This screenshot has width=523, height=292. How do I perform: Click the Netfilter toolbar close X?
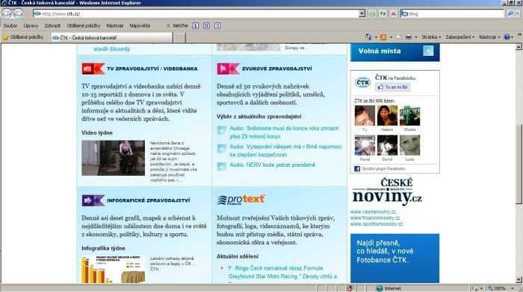coord(168,25)
